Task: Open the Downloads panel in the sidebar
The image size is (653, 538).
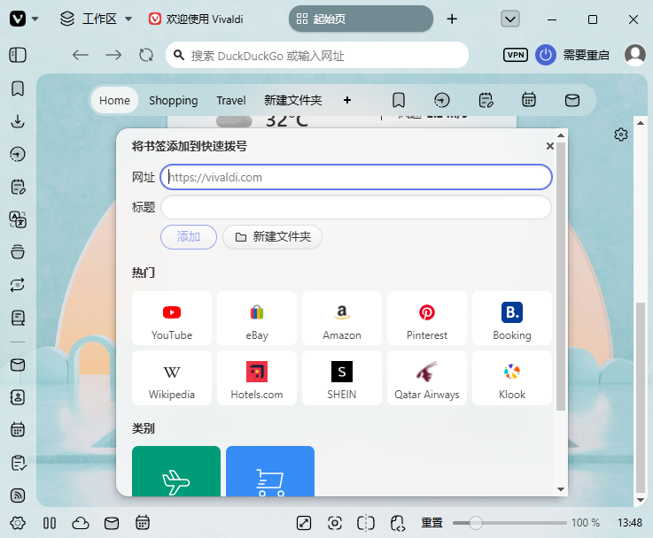Action: (x=18, y=121)
